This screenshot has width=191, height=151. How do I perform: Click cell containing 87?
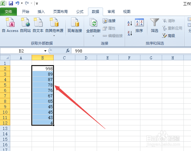[x=43, y=79]
